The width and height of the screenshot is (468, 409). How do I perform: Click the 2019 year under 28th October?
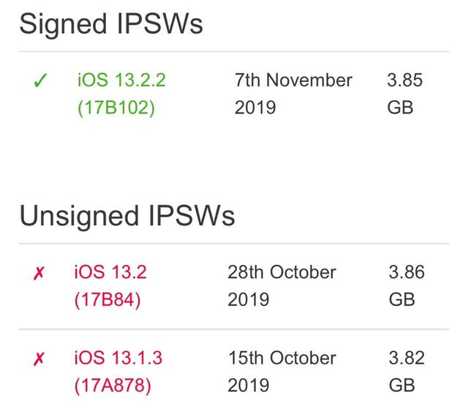(x=249, y=300)
